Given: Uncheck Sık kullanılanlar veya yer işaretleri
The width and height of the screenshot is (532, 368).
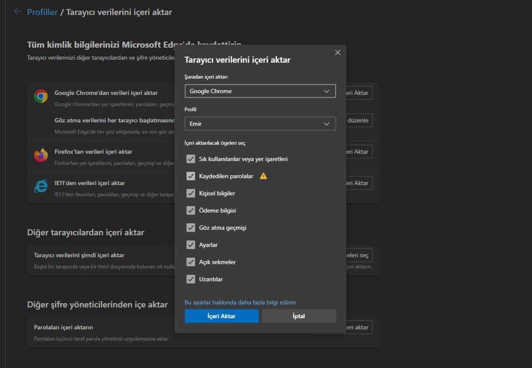Looking at the screenshot, I should [191, 159].
